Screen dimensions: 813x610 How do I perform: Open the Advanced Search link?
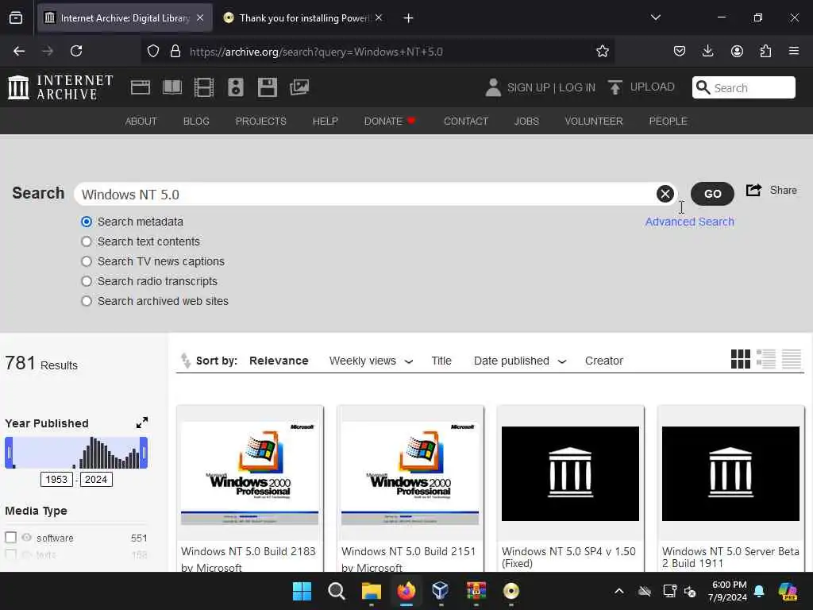[689, 222]
